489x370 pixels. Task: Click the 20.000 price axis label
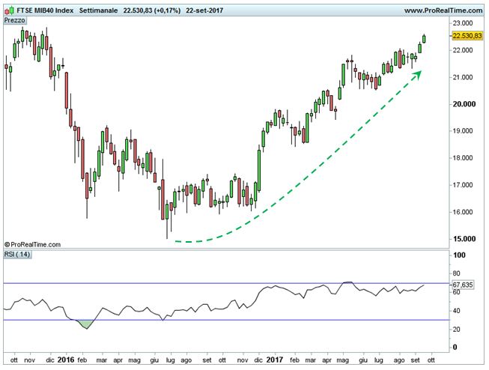[464, 104]
